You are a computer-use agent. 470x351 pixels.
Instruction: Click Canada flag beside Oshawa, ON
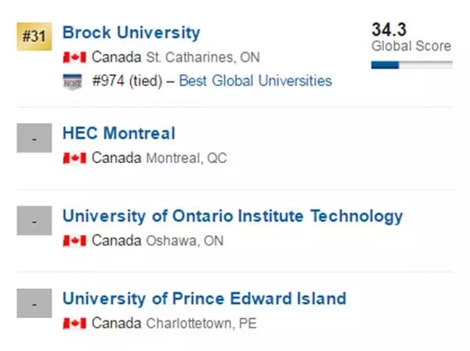coord(74,241)
